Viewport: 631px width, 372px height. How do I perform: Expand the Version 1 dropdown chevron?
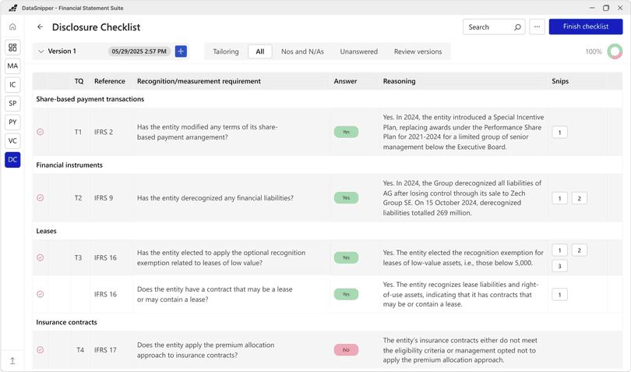[41, 51]
